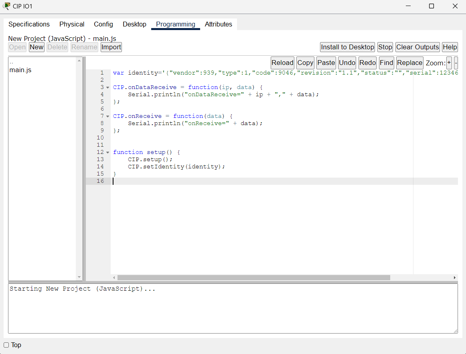Enable the Top checkbox
The height and width of the screenshot is (354, 466).
(x=6, y=345)
